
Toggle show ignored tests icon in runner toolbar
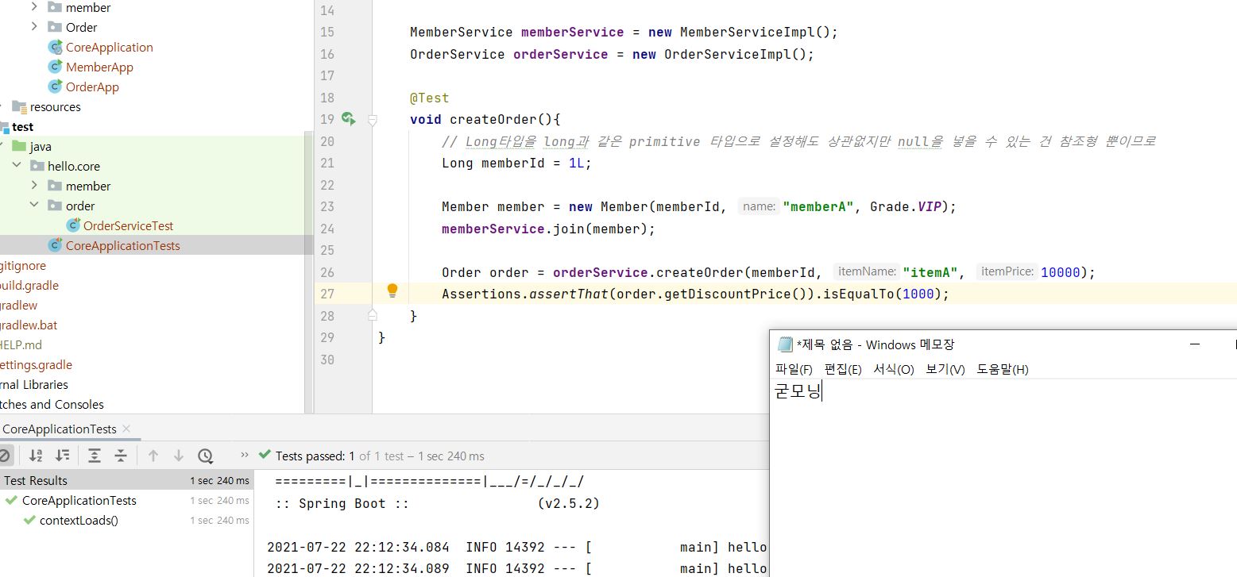click(x=4, y=456)
